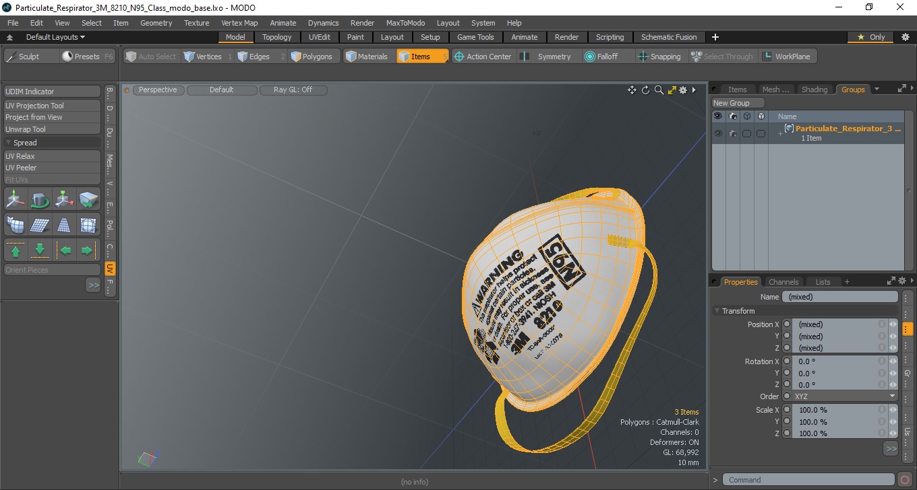Click the Command input field
This screenshot has height=490, width=917.
click(x=809, y=480)
